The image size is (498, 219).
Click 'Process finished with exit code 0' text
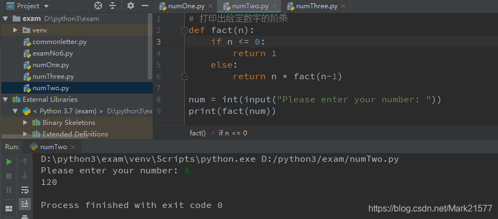pyautogui.click(x=131, y=205)
